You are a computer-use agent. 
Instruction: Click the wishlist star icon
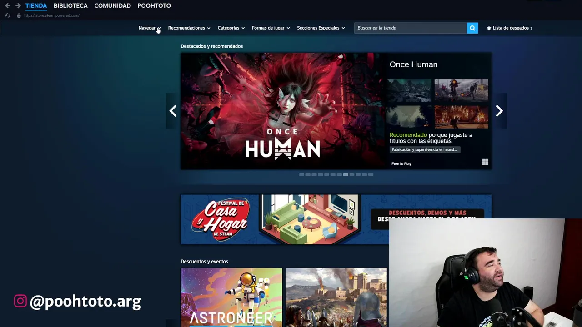click(x=489, y=28)
